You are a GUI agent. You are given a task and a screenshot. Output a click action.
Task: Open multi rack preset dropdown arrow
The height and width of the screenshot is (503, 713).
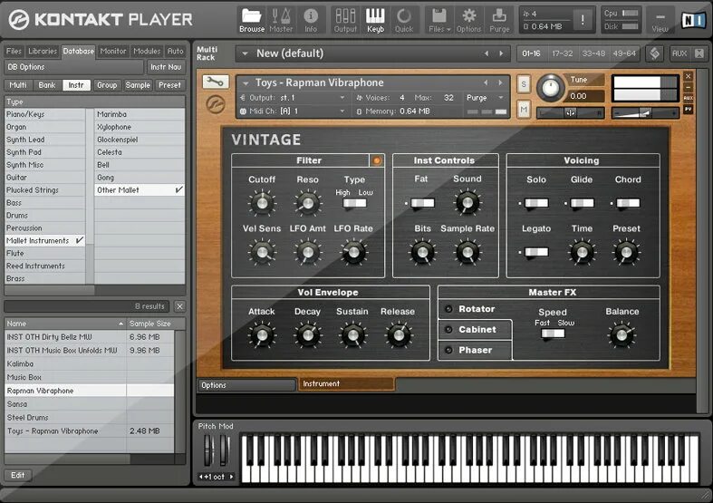click(245, 53)
